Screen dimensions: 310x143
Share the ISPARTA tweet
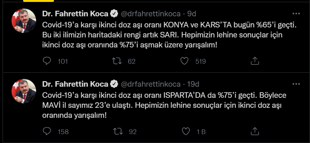(255, 131)
